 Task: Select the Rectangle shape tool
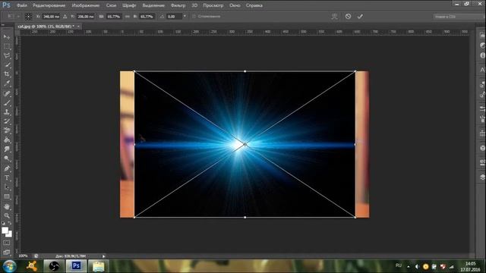point(7,196)
